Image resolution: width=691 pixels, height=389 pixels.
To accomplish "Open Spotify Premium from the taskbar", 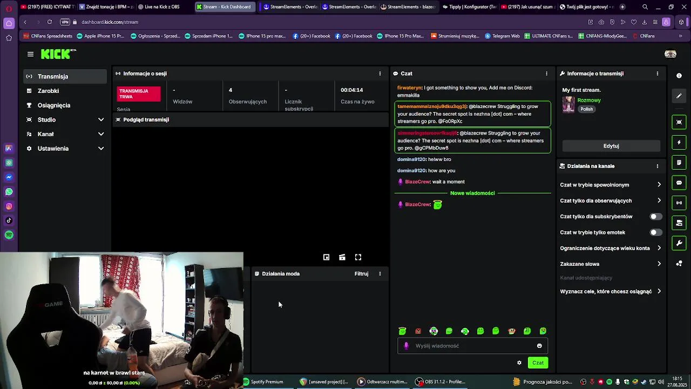I will pos(263,382).
